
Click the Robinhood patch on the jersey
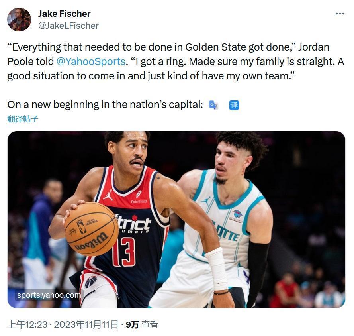coord(139,201)
